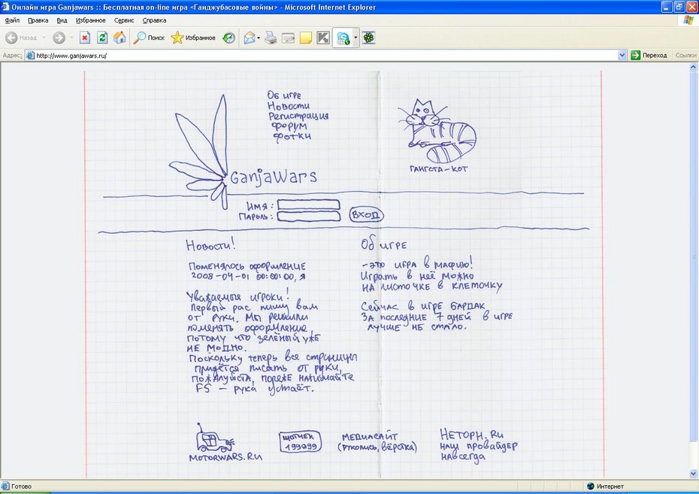Screen dimensions: 699x494
Task: Expand the address bar URL dropdown
Action: tap(622, 56)
